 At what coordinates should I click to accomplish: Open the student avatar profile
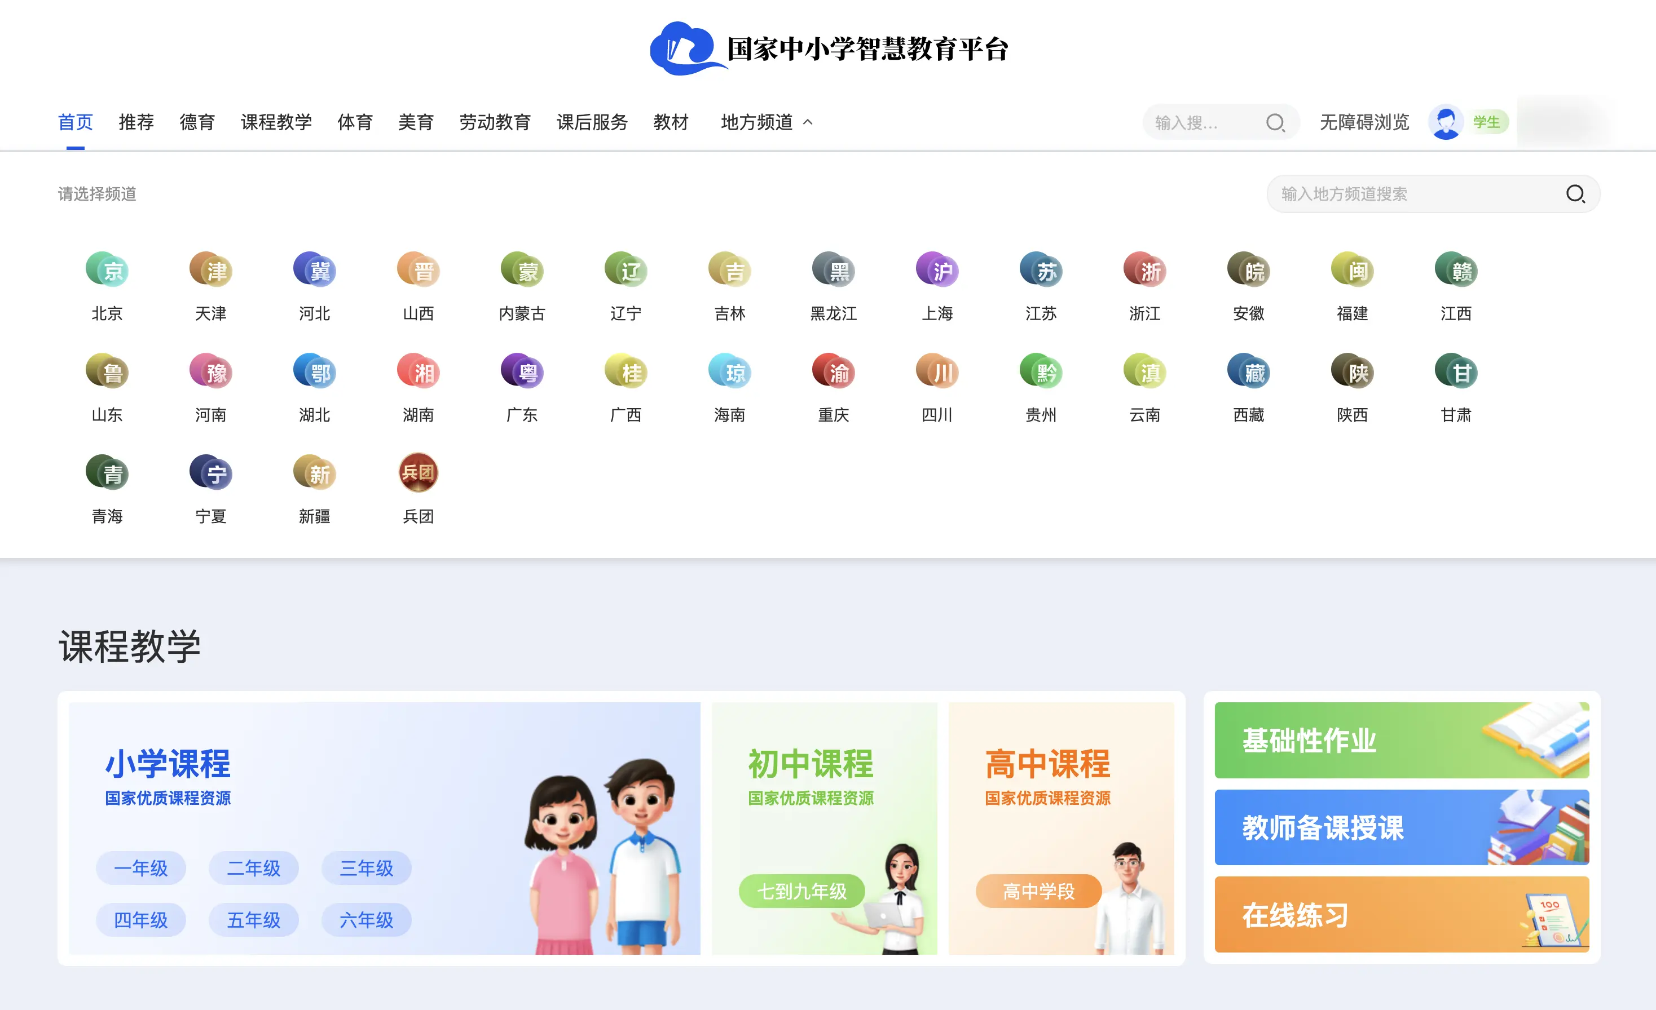[1446, 122]
